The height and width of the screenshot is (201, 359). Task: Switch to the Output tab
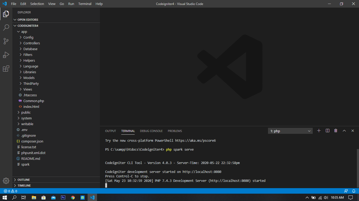click(110, 131)
